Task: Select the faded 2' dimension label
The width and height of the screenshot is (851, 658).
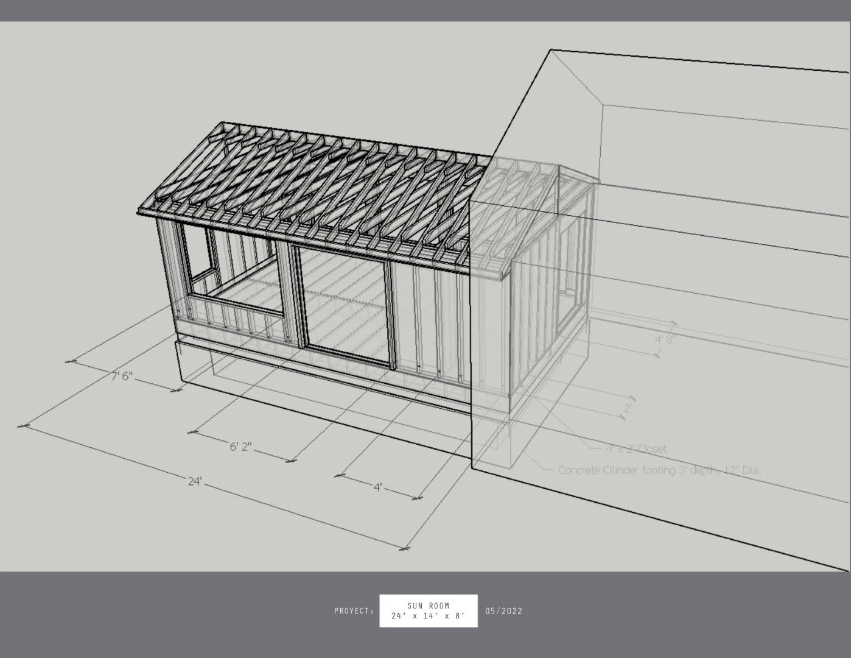Action: point(628,408)
